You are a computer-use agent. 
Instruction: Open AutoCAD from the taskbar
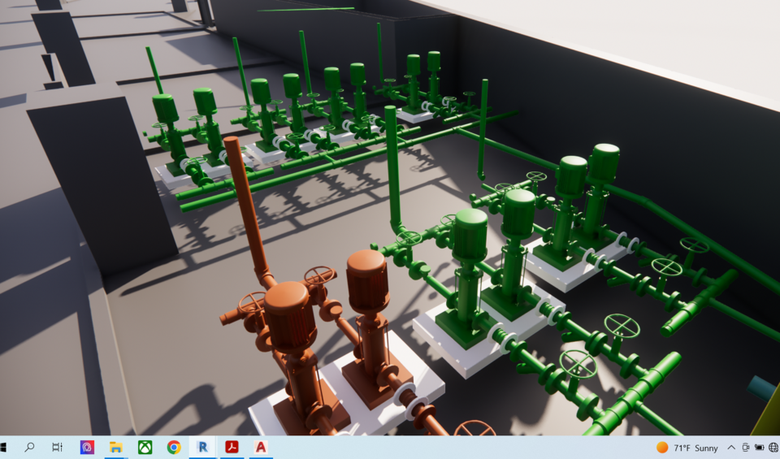pos(260,447)
